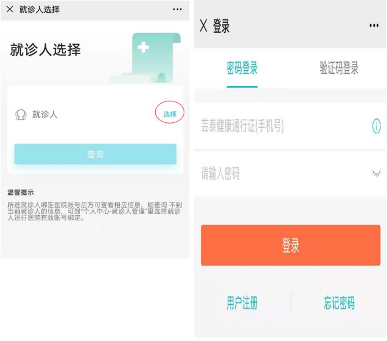Click the 请输入密码 password field

tap(278, 173)
